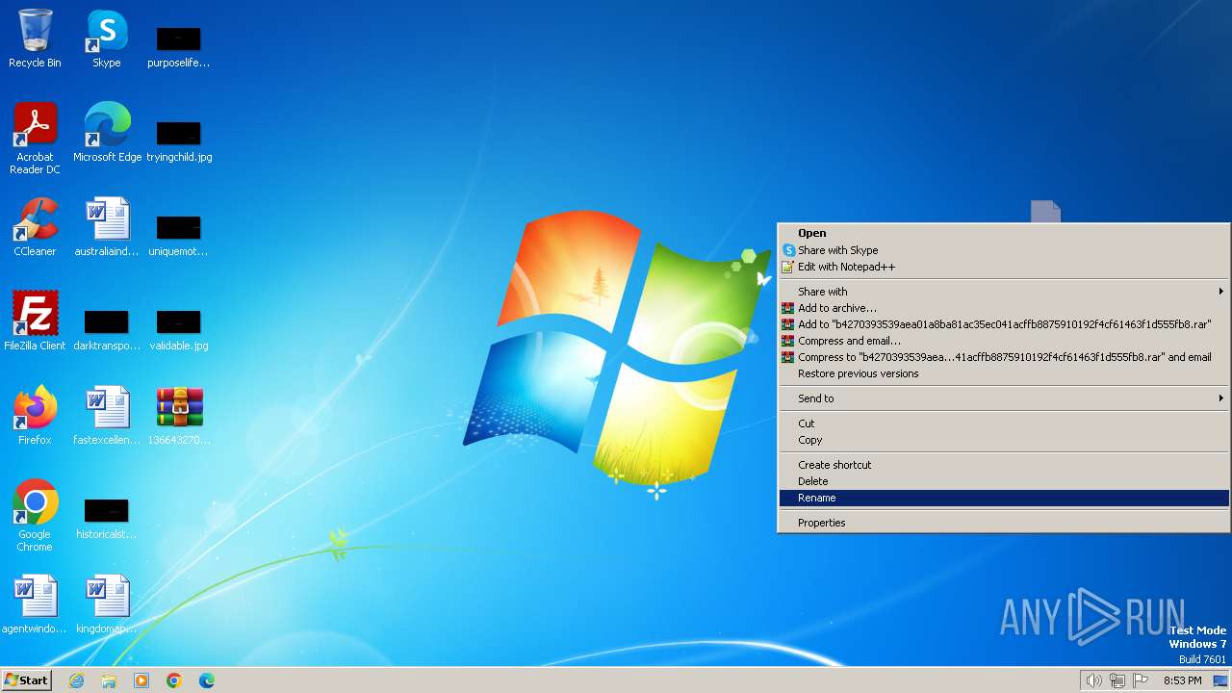This screenshot has width=1232, height=693.
Task: Launch Edge from the taskbar
Action: [207, 680]
